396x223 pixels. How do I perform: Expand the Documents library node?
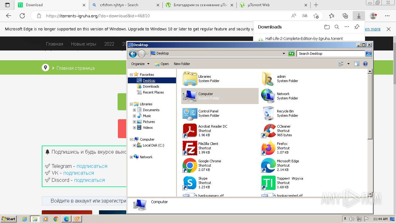pyautogui.click(x=134, y=110)
